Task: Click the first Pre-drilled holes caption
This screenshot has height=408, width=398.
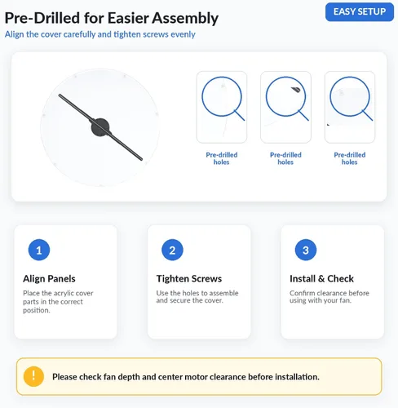Action: pyautogui.click(x=222, y=158)
